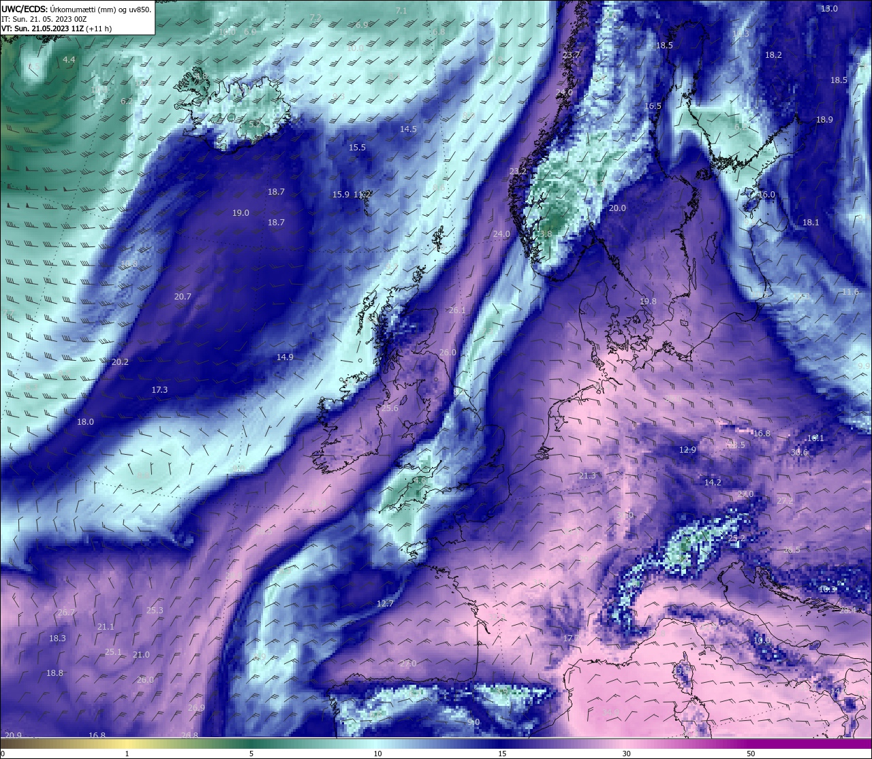Click the 11.6 value on the map
Viewport: 872px width, 759px height.
850,292
